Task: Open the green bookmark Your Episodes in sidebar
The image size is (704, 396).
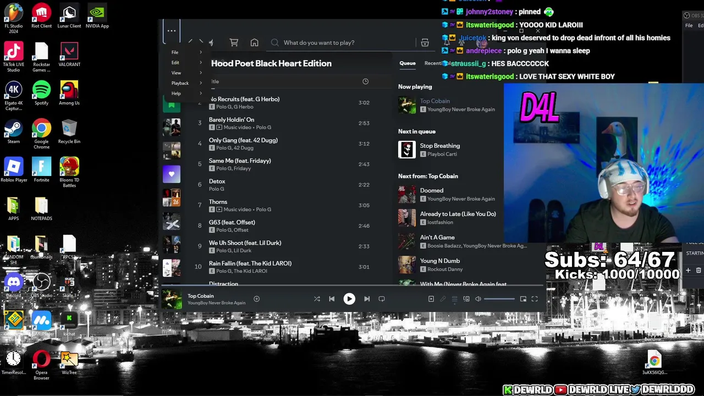Action: (172, 104)
